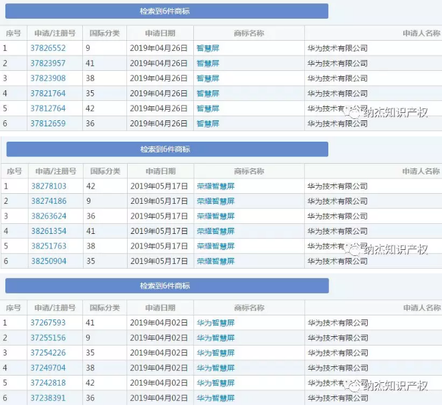Screen dimensions: 442x409
Task: Click 智慧屏 trademark name in row 37812764
Action: 208,108
